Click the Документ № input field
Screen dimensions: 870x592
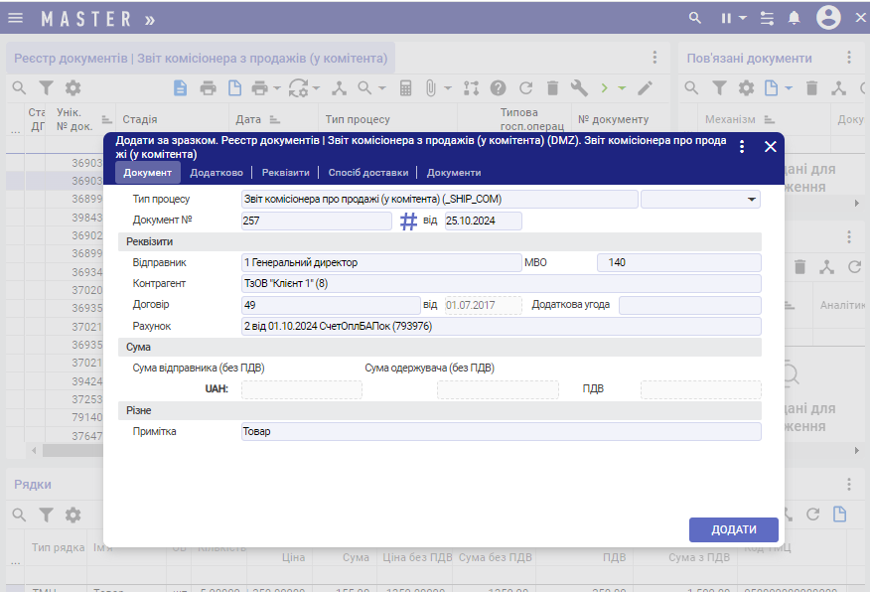coord(316,222)
